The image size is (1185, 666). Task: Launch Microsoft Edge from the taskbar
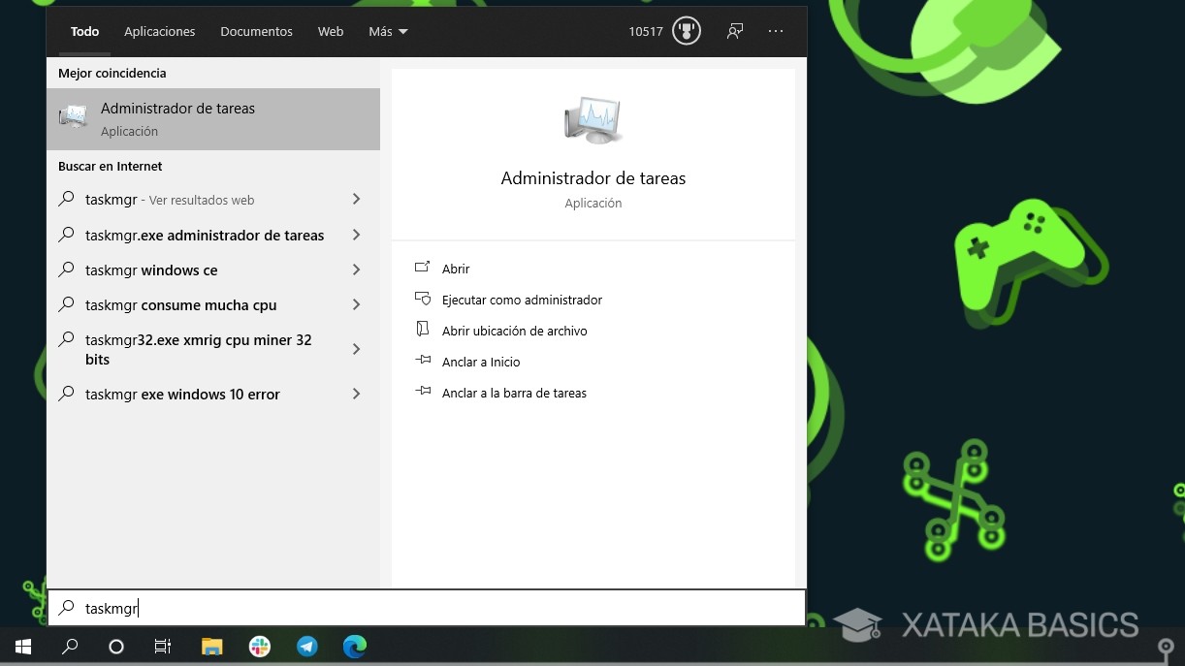(x=354, y=646)
